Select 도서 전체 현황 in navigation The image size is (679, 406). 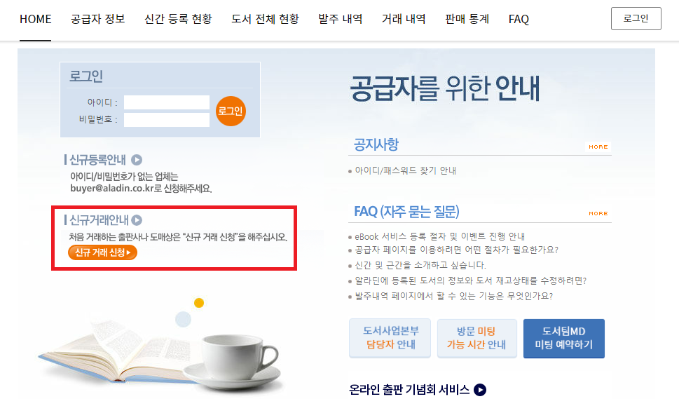coord(265,19)
